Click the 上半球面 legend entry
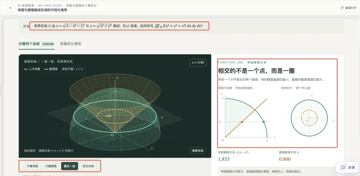The image size is (360, 176). tap(32, 69)
